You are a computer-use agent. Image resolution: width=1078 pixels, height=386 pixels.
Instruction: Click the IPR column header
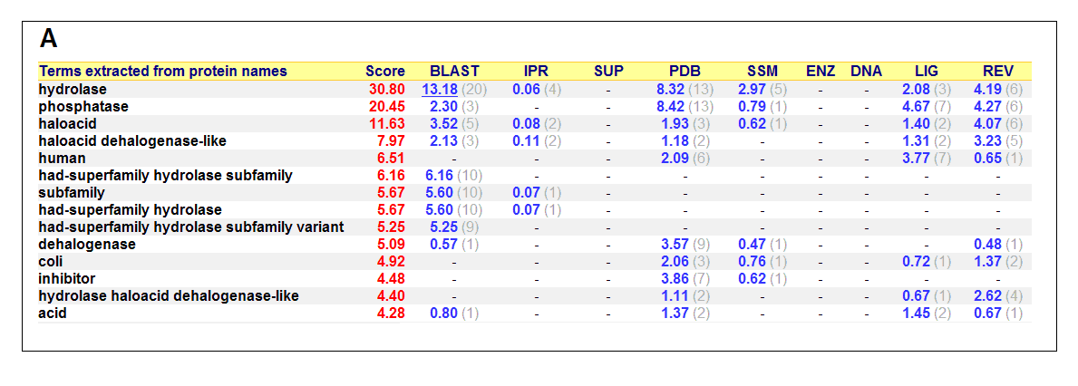click(x=536, y=72)
